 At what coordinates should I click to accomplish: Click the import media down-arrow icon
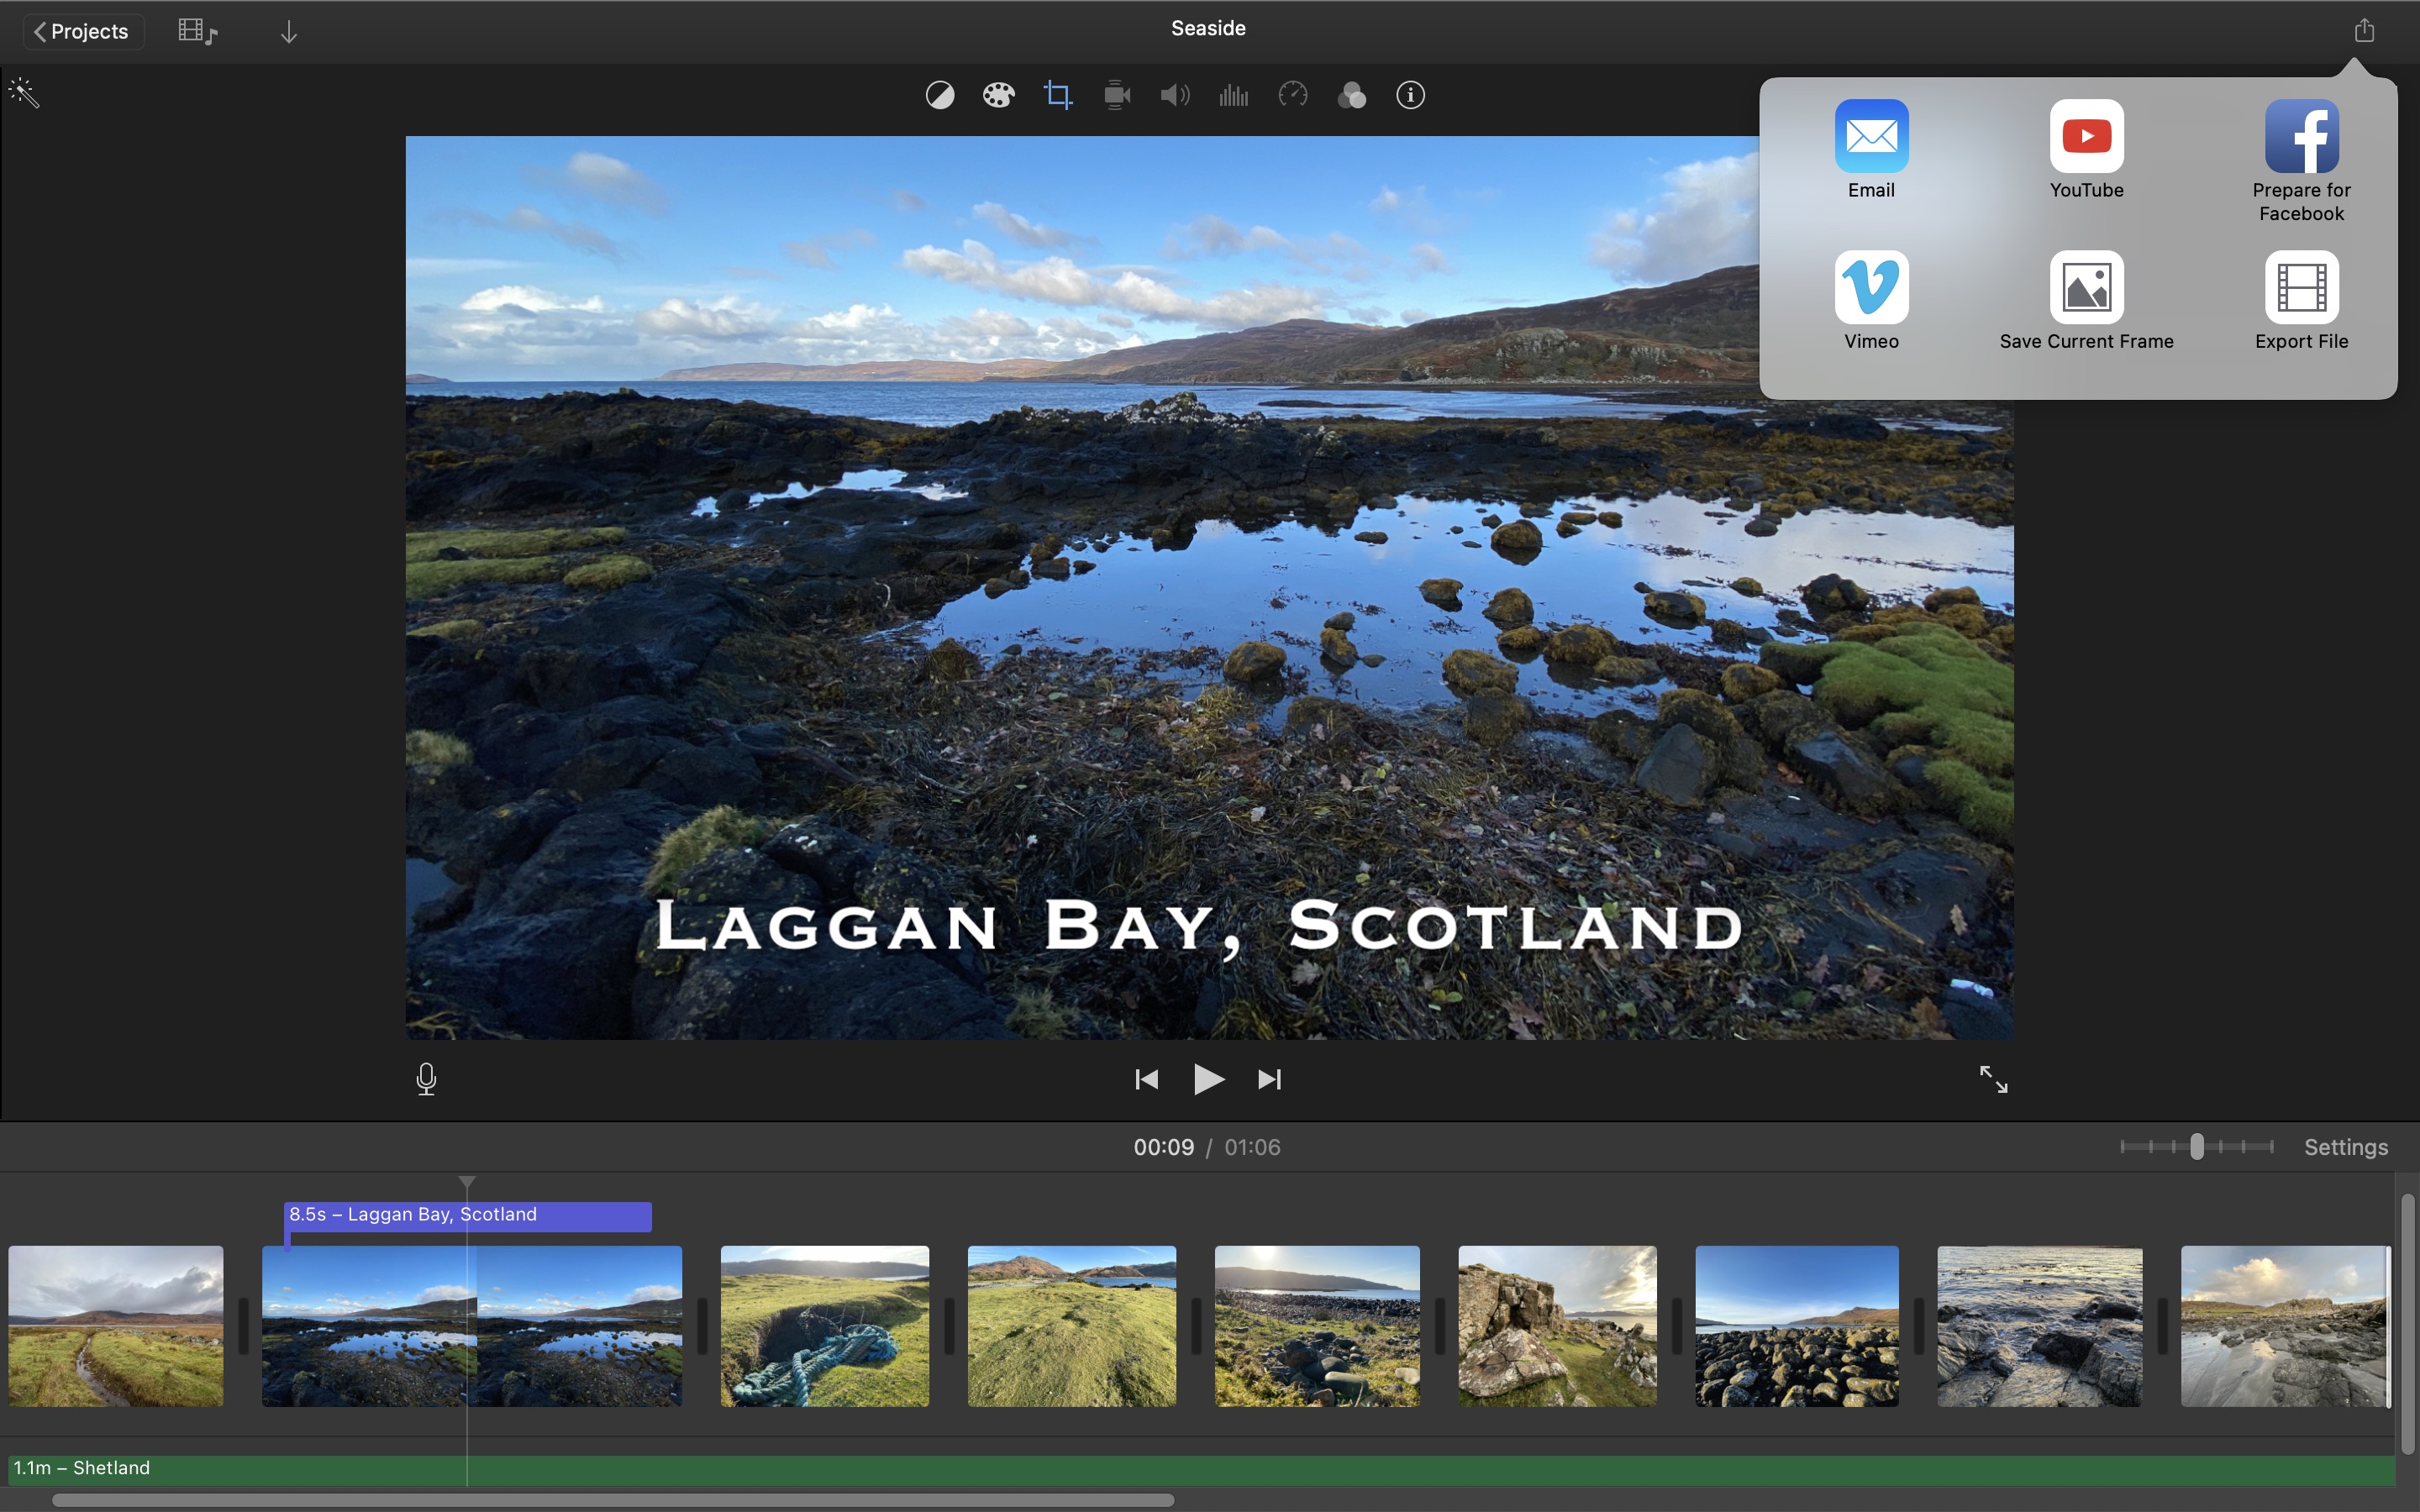[x=288, y=32]
